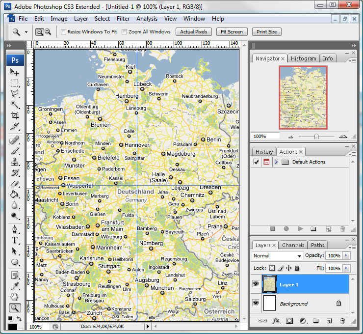The image size is (363, 334).
Task: Toggle lock position icon
Action: click(289, 268)
